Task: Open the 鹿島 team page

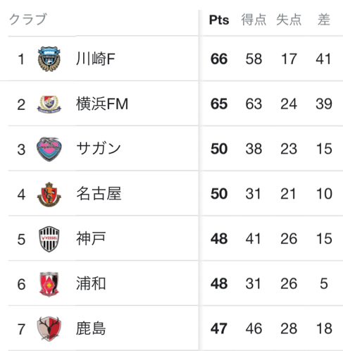Action: [x=91, y=328]
